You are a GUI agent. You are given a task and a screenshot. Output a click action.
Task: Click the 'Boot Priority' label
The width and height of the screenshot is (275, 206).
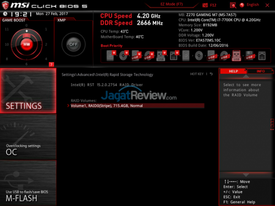tap(112, 46)
